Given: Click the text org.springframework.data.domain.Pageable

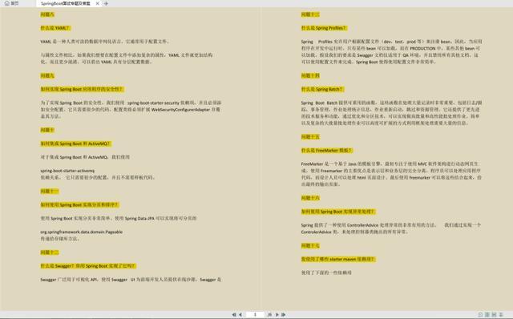Looking at the screenshot, I should pyautogui.click(x=82, y=232).
